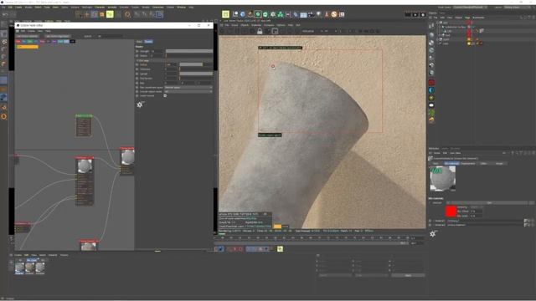Screen dimensions: 536x301
Task: Toggle the animation dot beside Spread
Action: 137,74
